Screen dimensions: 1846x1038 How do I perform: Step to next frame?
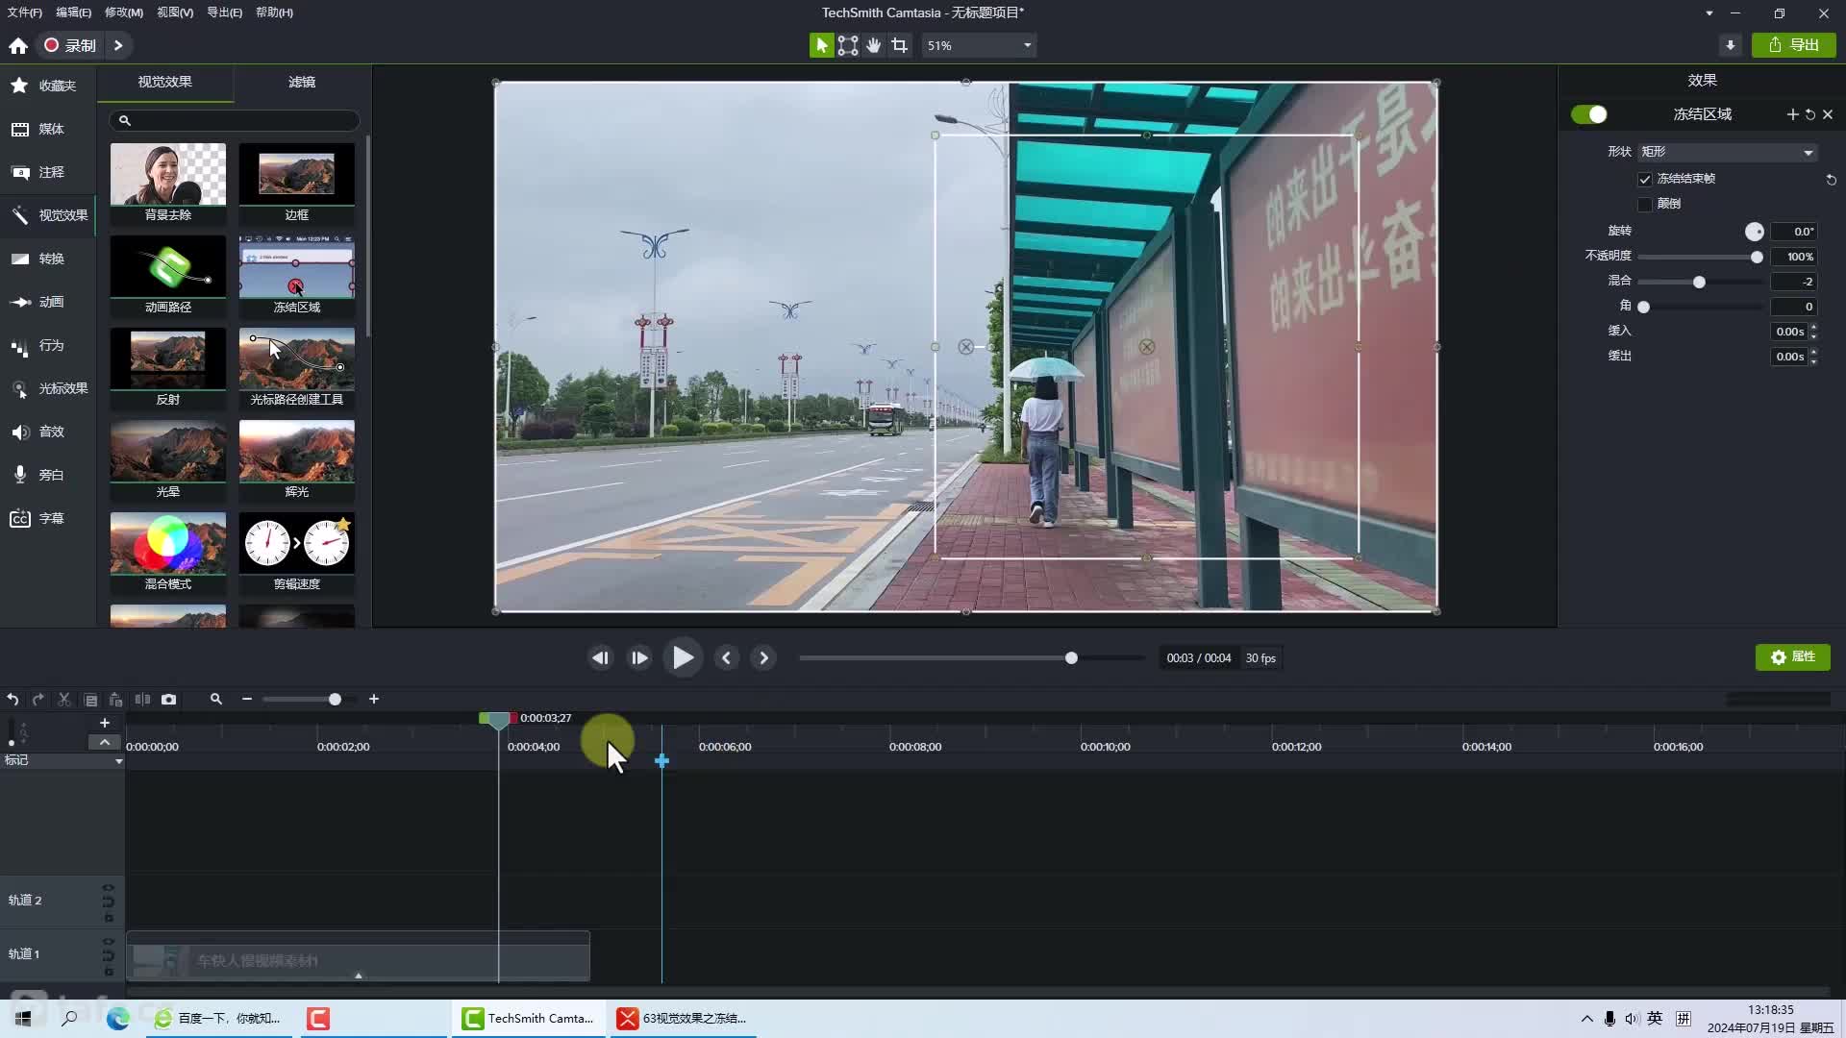tap(638, 658)
